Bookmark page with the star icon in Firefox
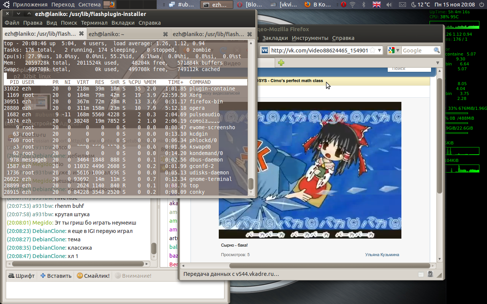The image size is (487, 304). [372, 51]
